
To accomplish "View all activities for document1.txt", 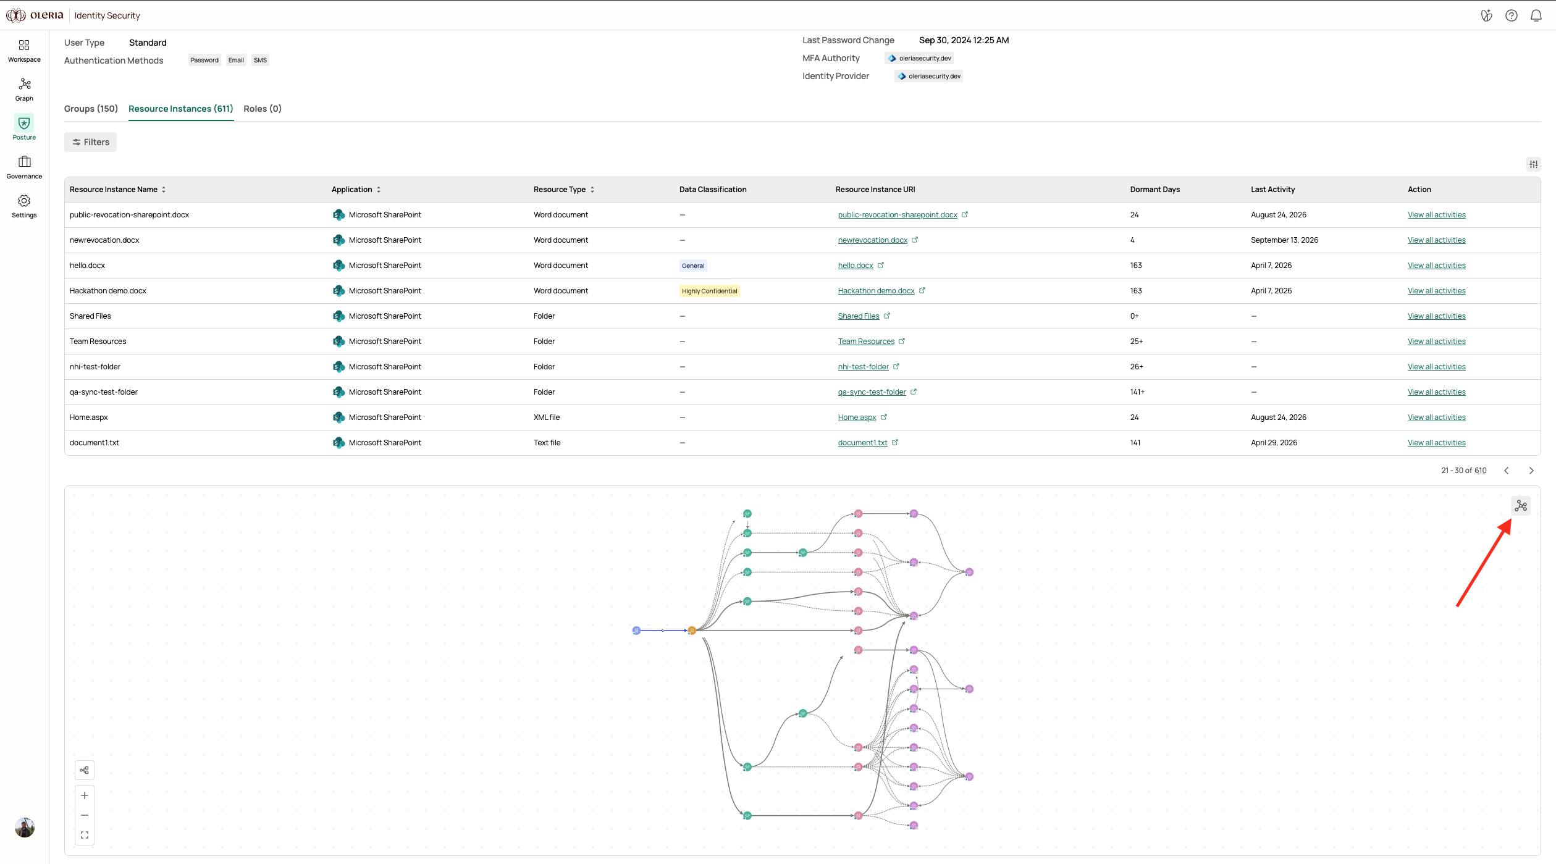I will pos(1436,443).
